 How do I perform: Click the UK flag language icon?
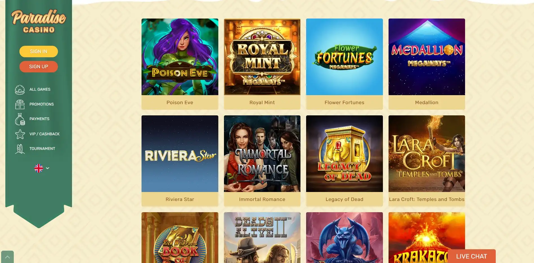tap(39, 168)
